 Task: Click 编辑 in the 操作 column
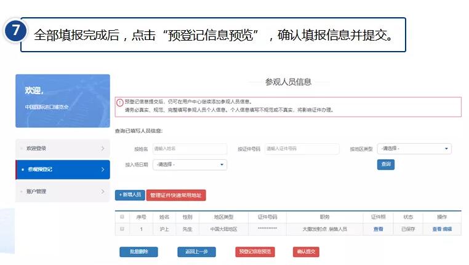pyautogui.click(x=447, y=229)
